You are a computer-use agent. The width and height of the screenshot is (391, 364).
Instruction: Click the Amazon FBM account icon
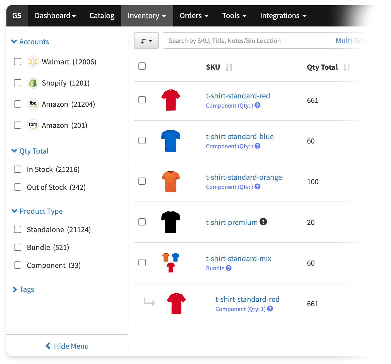point(33,125)
